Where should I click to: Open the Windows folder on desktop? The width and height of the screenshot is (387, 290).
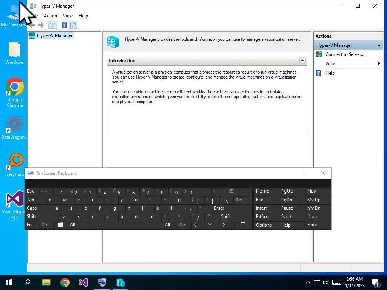point(15,53)
